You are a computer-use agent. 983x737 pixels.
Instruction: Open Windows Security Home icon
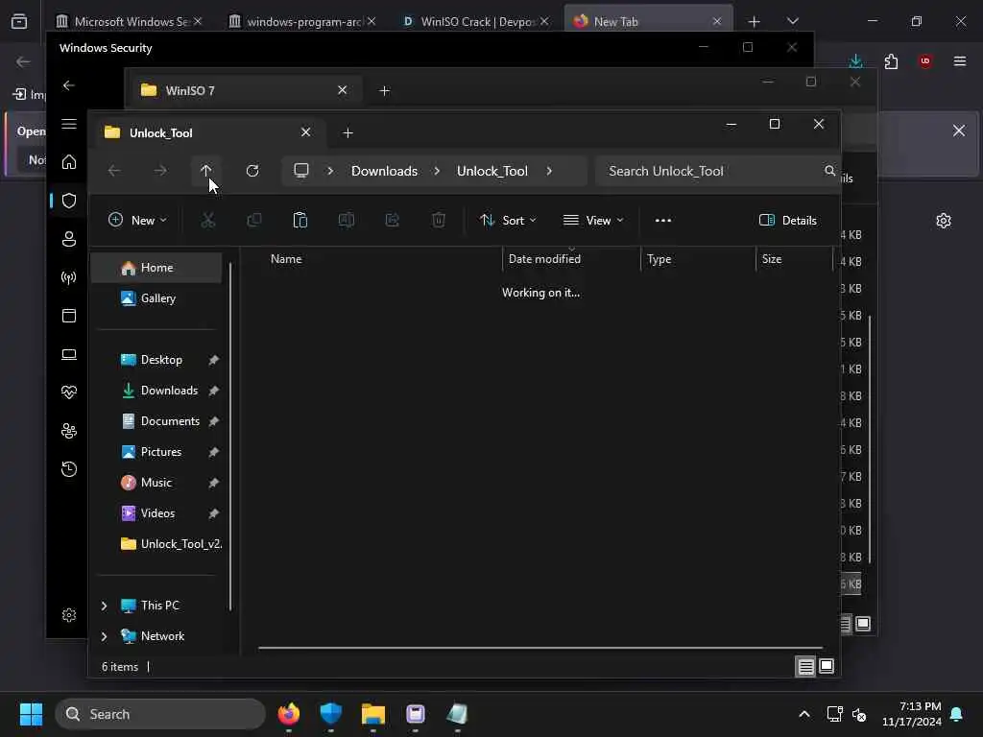point(69,161)
